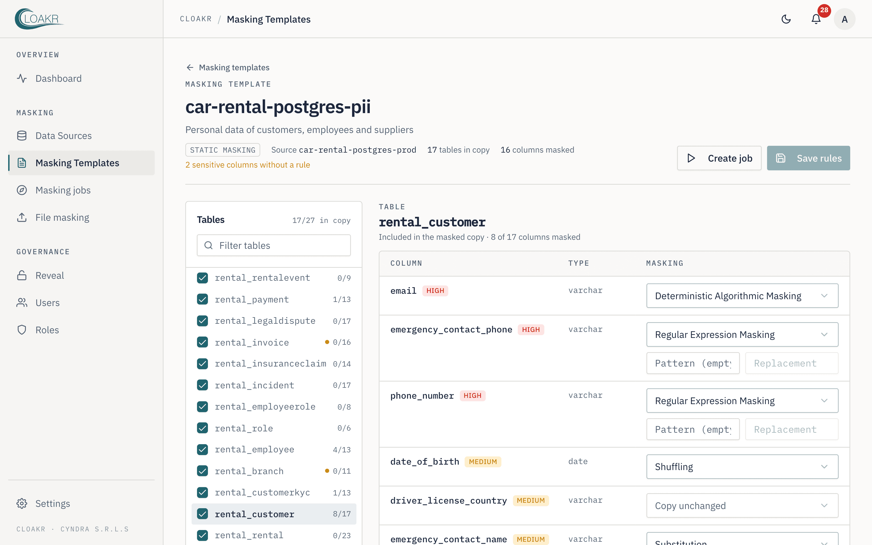Uncheck the rental_rentalevent table checkbox

tap(202, 278)
